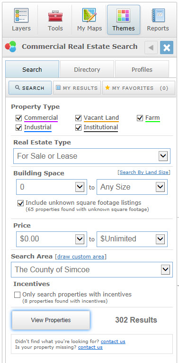Viewport: 179px width, 363px height.
Task: Switch to the Profiles tab
Action: (142, 69)
